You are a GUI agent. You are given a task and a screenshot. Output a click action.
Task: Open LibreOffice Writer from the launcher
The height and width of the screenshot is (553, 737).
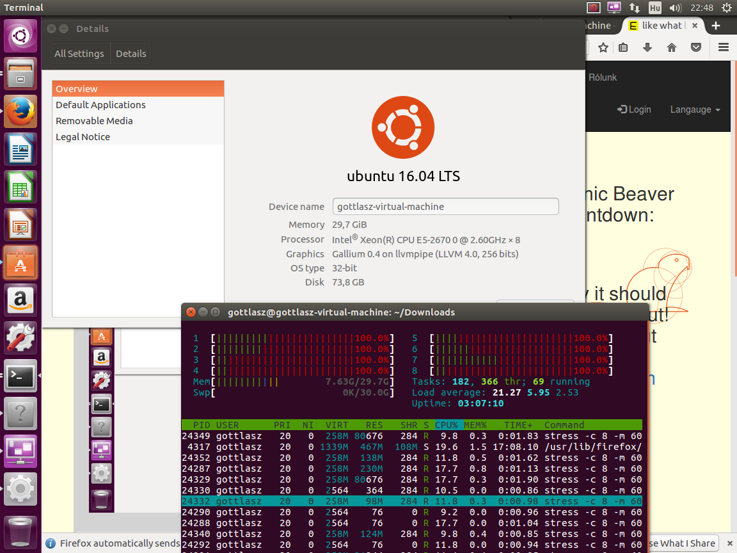click(20, 149)
